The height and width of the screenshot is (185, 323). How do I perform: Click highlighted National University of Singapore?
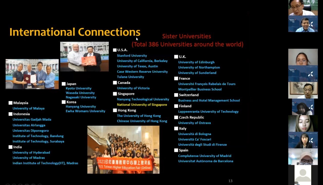(142, 104)
